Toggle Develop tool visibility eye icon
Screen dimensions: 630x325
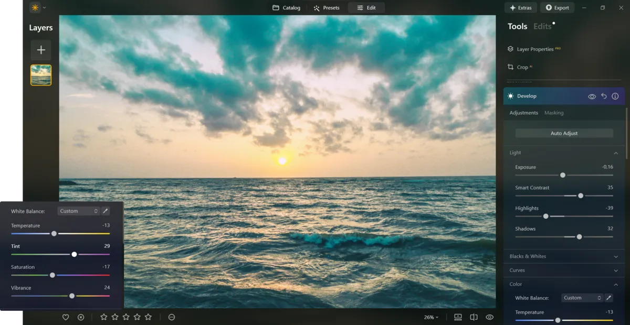(x=592, y=96)
